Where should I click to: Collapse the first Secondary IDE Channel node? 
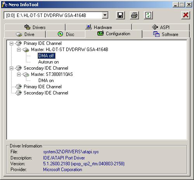click(11, 68)
